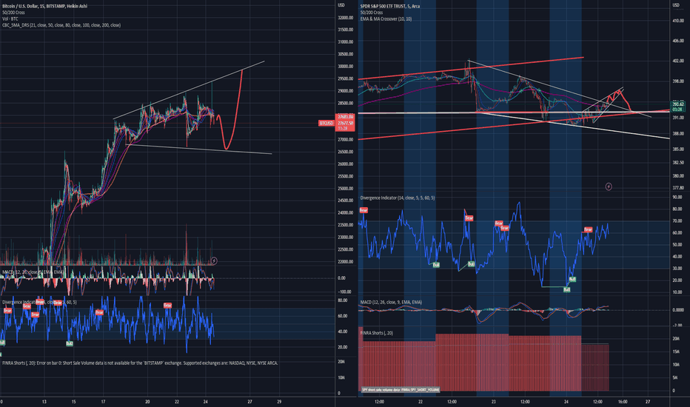Screen dimensions: 690x407
Task: Click the lightning icon on the Bitcoin chart
Action: [214, 260]
